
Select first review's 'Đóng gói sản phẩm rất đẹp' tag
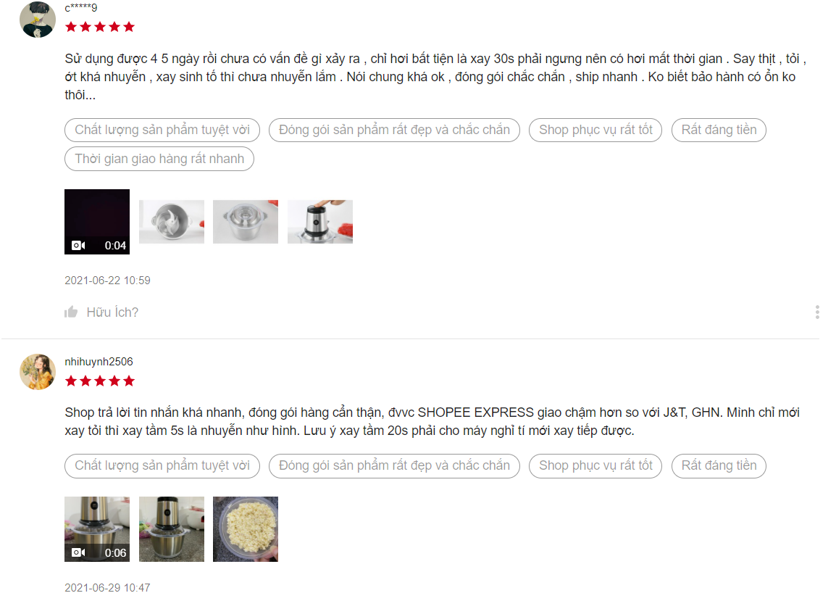394,130
